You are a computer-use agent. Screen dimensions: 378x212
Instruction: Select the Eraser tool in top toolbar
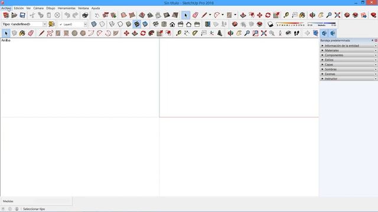coord(195,15)
